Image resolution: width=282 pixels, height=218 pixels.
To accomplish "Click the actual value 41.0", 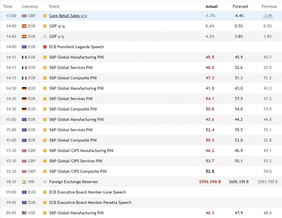I will [x=210, y=88].
